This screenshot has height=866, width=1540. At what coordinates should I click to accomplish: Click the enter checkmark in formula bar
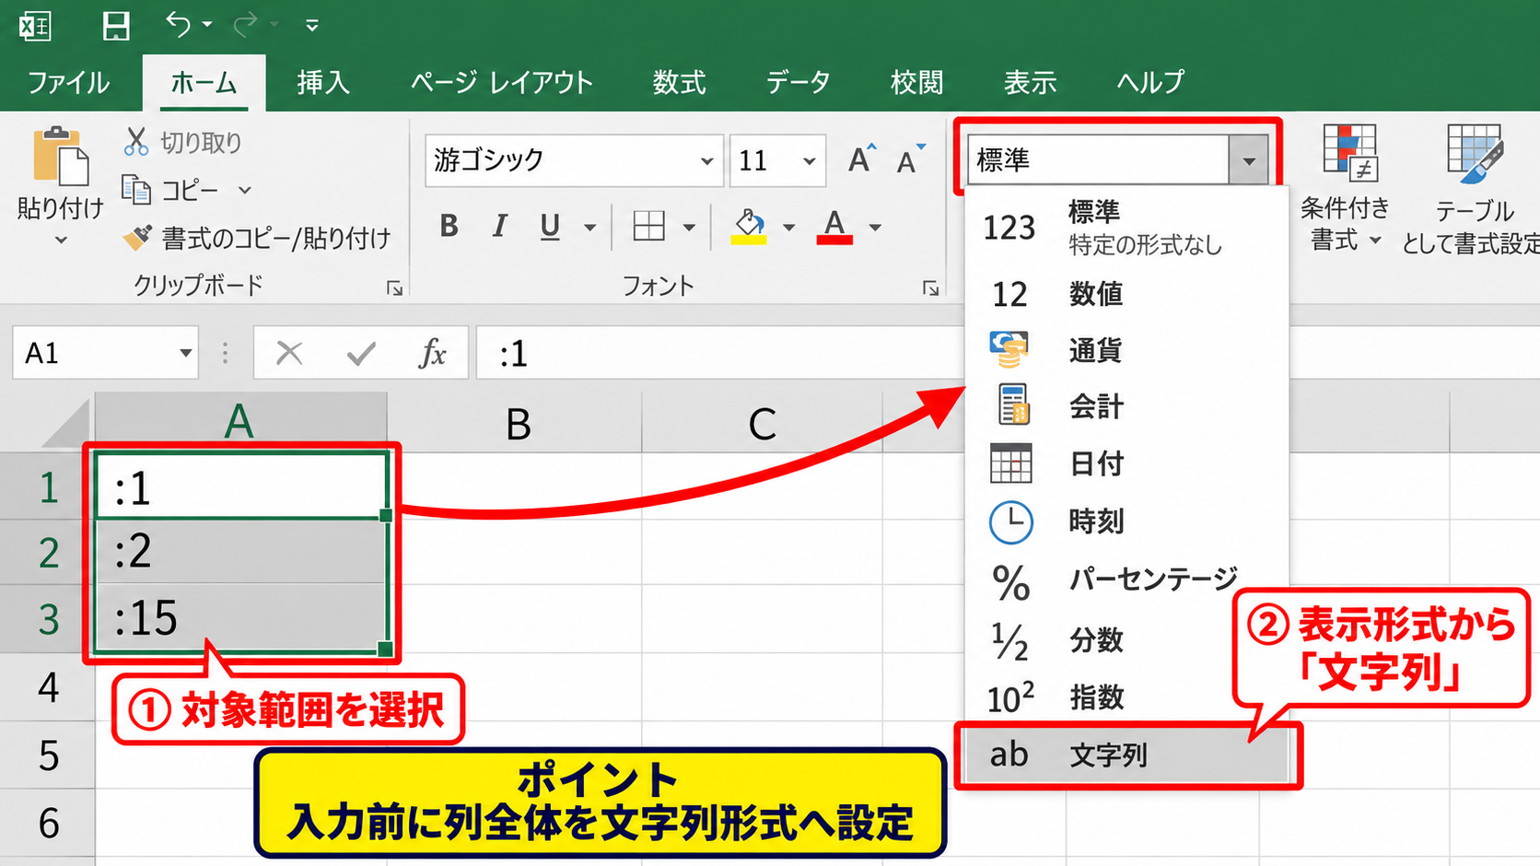pyautogui.click(x=361, y=353)
